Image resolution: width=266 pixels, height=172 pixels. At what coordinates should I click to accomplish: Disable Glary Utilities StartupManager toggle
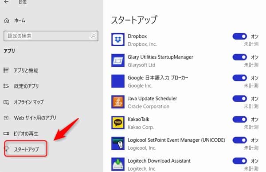[239, 57]
